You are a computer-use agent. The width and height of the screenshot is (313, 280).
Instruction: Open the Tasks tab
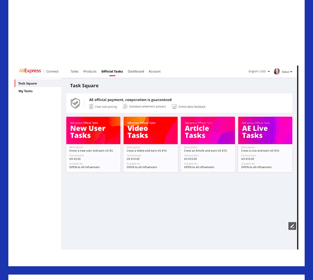(x=74, y=71)
